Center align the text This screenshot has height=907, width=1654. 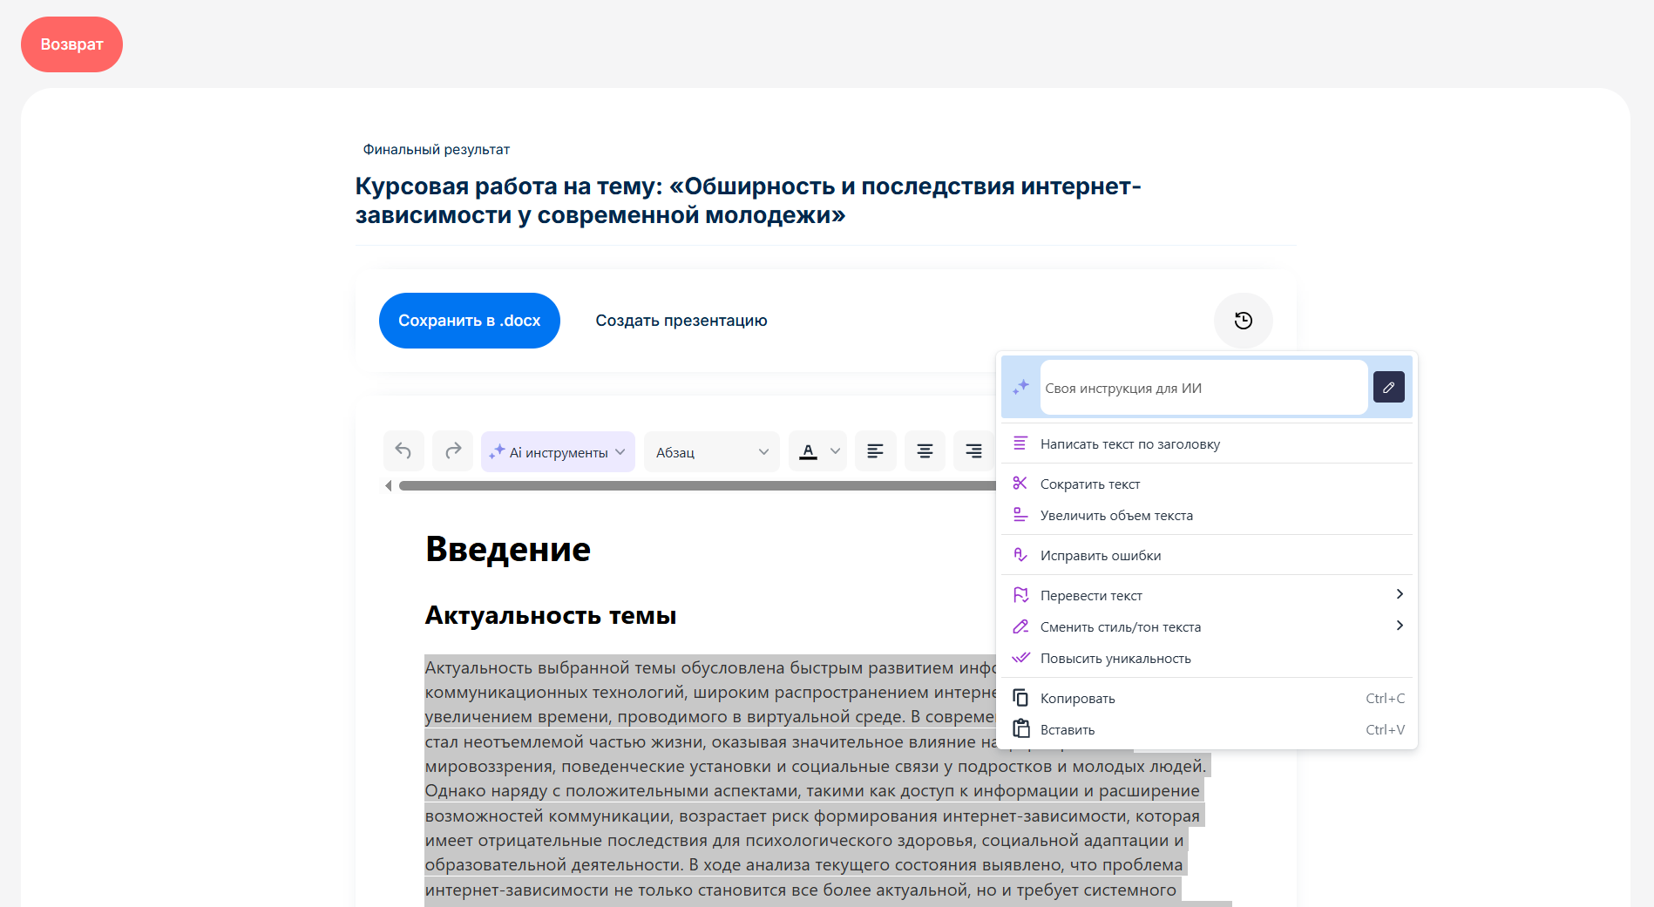925,451
